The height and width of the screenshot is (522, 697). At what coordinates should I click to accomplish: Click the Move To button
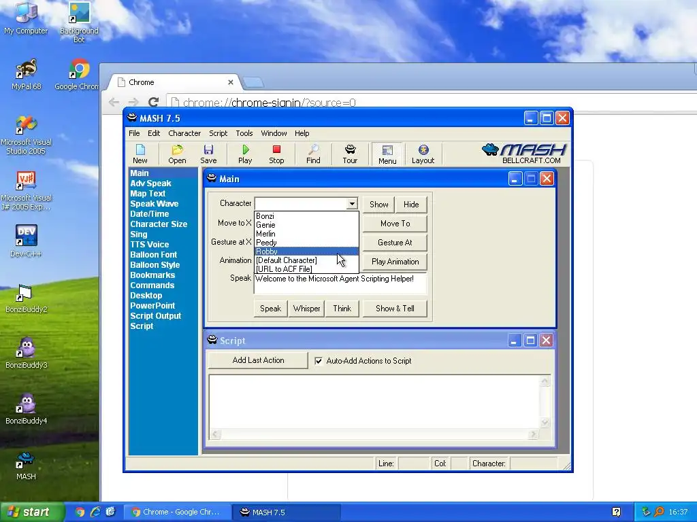[x=395, y=224]
